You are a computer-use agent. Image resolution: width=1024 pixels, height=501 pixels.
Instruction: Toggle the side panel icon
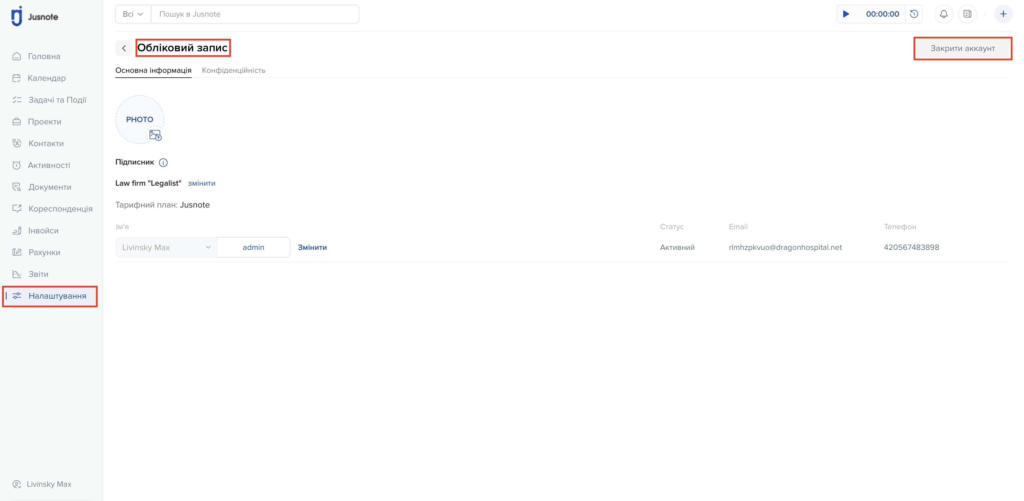(x=967, y=14)
